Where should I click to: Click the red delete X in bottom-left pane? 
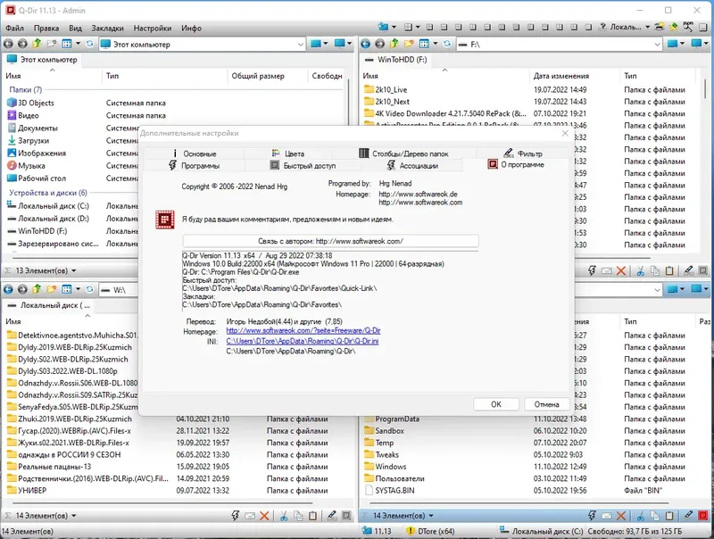pos(264,516)
